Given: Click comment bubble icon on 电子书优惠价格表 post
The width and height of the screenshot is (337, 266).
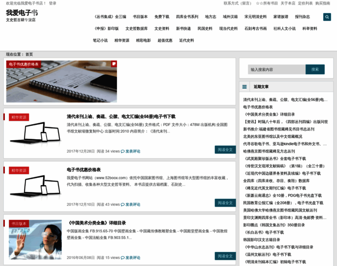Looking at the screenshot, I should pyautogui.click(x=123, y=204).
